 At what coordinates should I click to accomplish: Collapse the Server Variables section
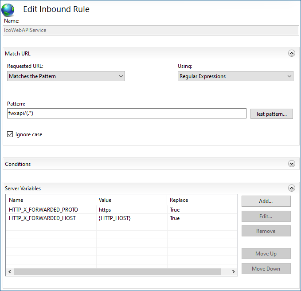(291, 188)
